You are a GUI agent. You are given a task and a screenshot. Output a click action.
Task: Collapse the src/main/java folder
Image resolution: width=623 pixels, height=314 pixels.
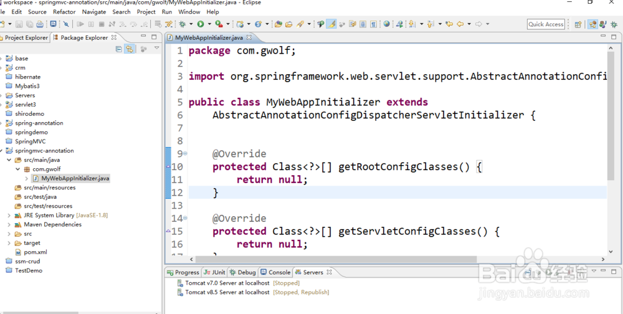9,159
